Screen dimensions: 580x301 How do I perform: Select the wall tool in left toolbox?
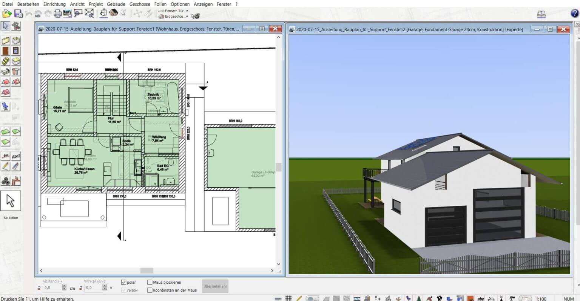click(x=5, y=40)
